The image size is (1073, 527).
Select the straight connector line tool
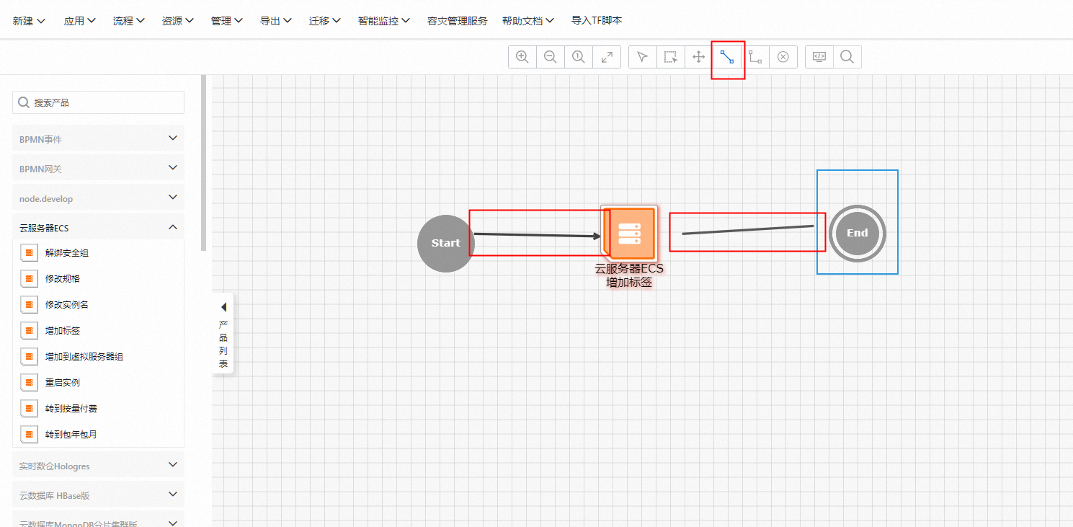pyautogui.click(x=727, y=57)
